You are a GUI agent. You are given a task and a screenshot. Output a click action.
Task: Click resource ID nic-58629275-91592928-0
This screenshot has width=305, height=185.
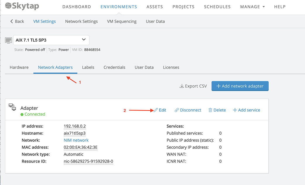(88, 161)
